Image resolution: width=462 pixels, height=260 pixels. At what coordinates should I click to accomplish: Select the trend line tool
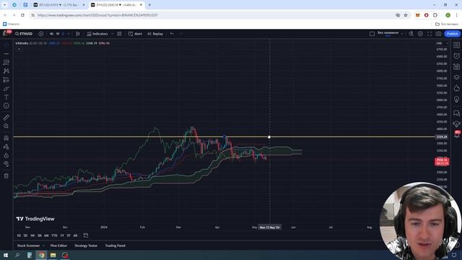[x=6, y=54]
